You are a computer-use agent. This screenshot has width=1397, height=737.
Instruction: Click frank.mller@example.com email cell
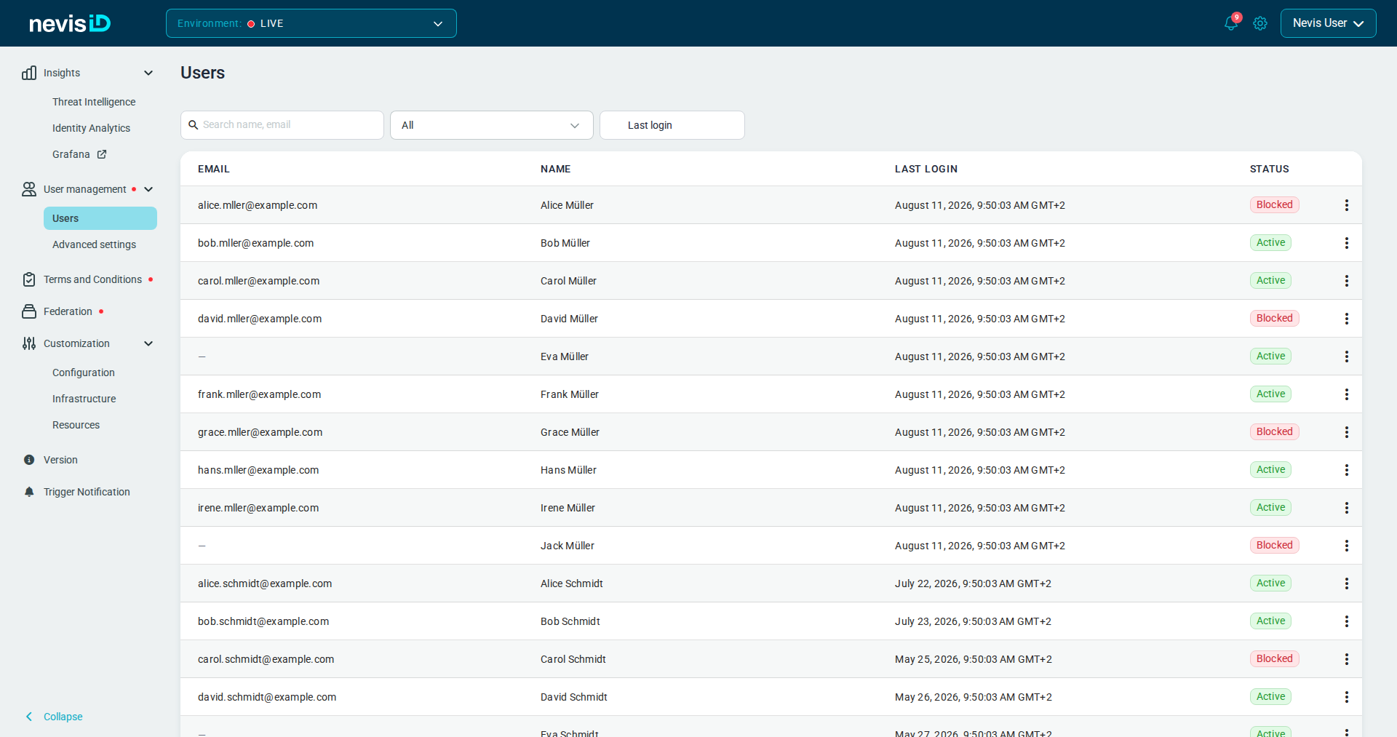coord(259,394)
